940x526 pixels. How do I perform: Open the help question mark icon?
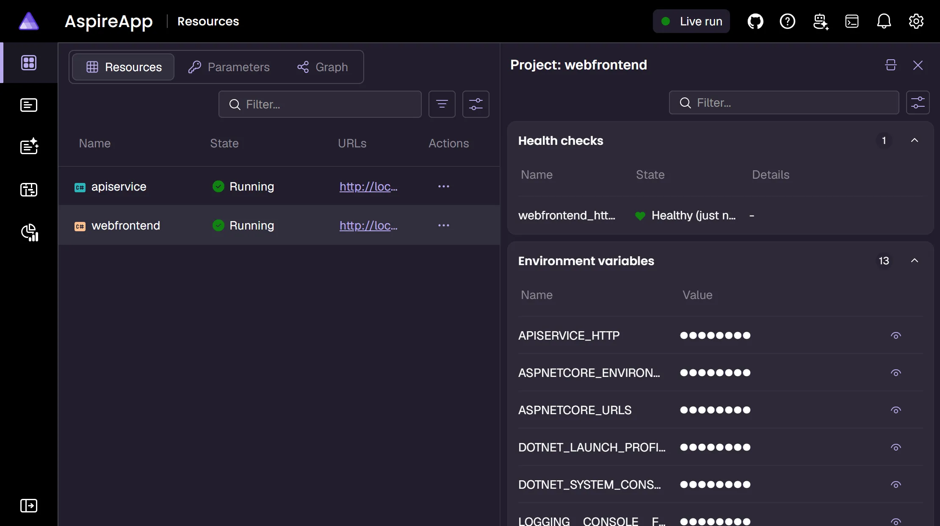pyautogui.click(x=788, y=21)
